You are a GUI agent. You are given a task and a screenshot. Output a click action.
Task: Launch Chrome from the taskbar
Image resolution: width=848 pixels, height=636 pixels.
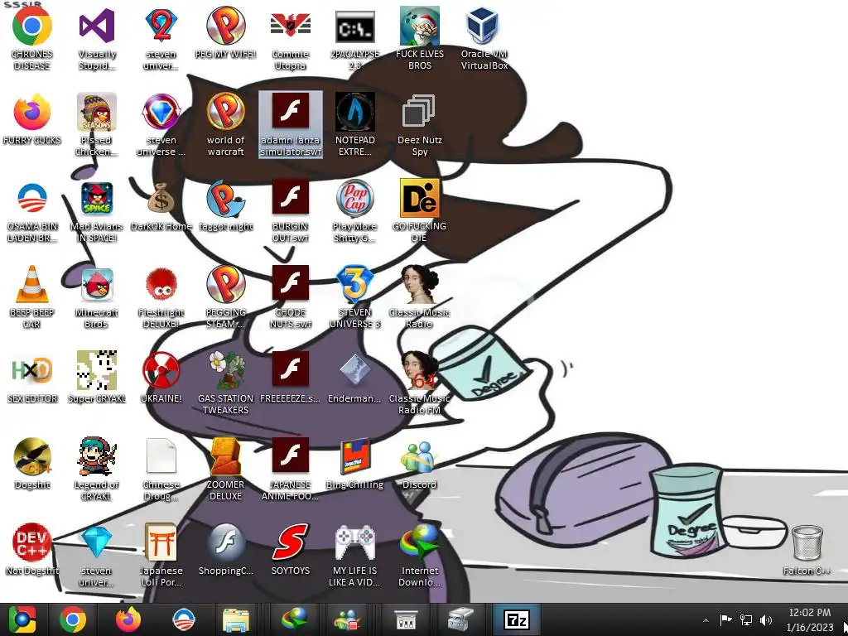click(x=73, y=619)
